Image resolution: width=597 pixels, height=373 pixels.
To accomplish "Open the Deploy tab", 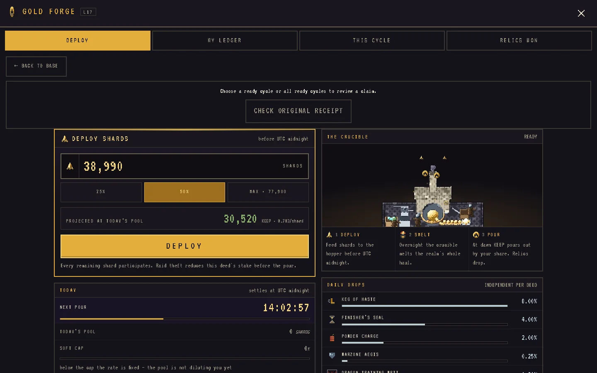I will point(78,41).
